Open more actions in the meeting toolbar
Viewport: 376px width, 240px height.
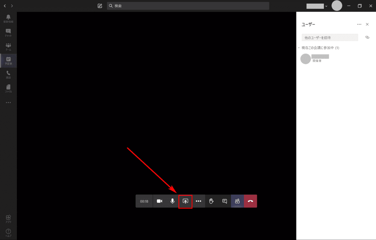[x=199, y=201]
